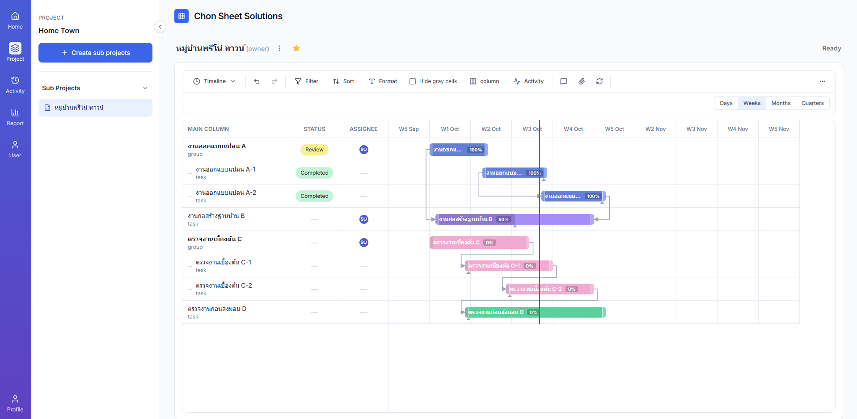Open the toolbar Activity log

(x=528, y=81)
